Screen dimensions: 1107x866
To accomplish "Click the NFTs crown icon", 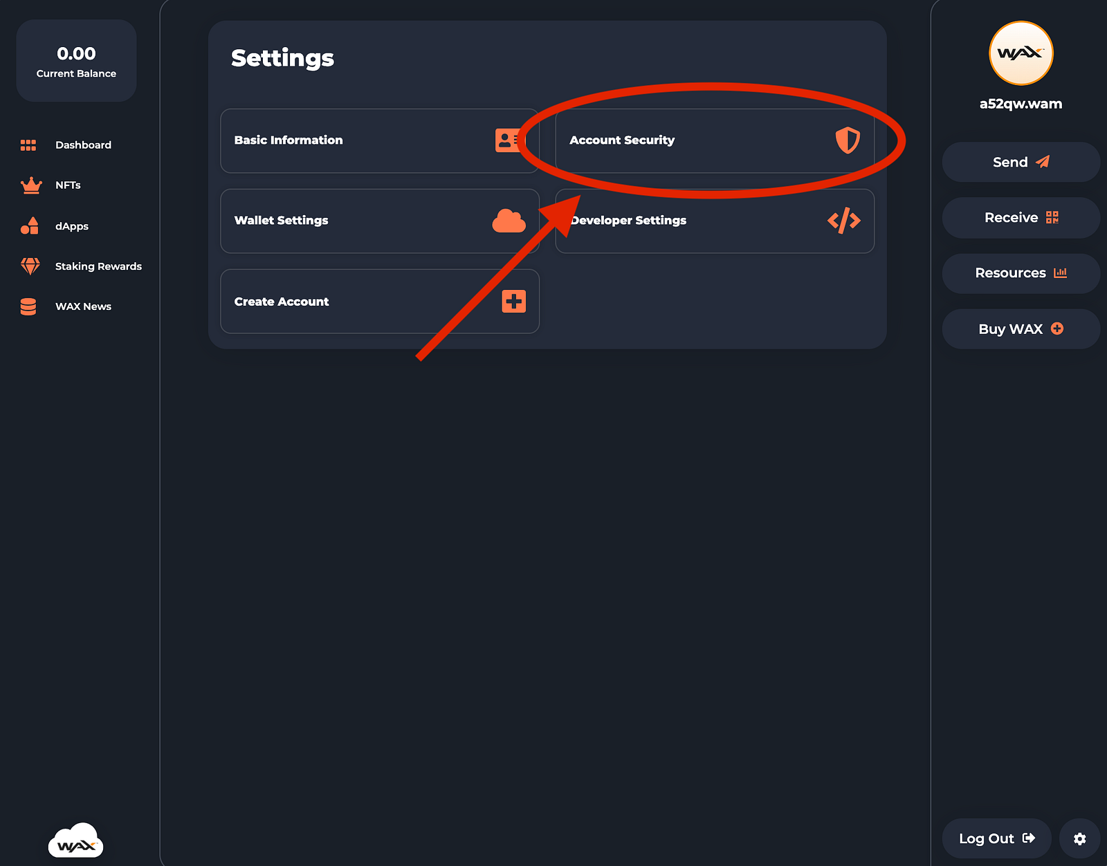I will coord(31,185).
